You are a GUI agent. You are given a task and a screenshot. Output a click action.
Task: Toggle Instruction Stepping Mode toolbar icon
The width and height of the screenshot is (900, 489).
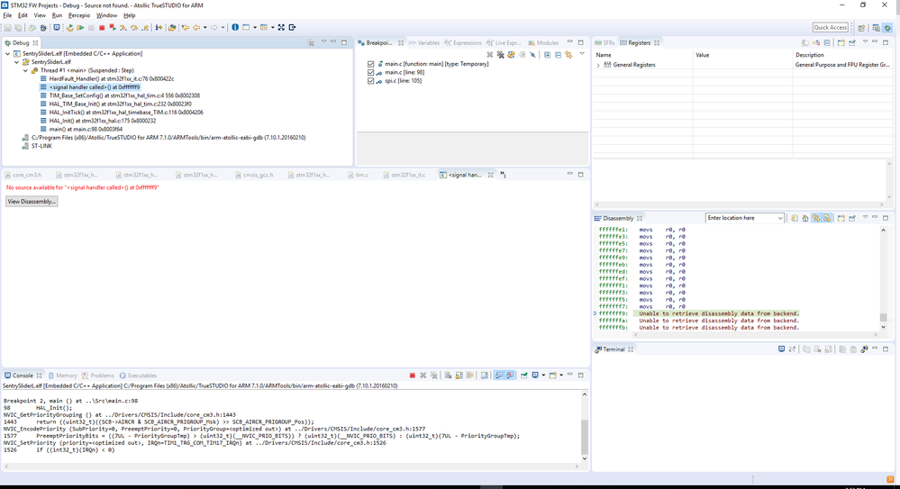pos(159,28)
